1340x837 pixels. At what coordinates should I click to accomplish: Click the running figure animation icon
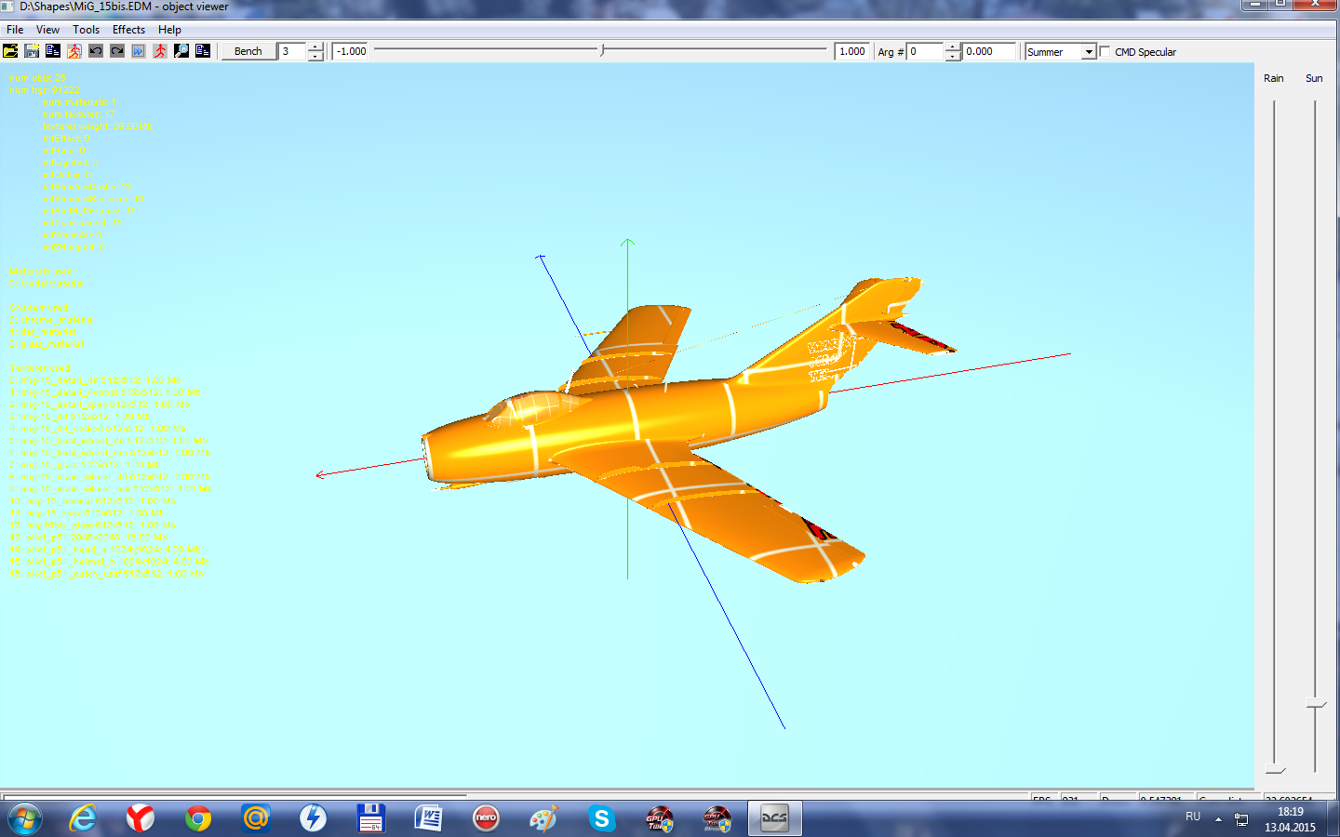(x=74, y=51)
